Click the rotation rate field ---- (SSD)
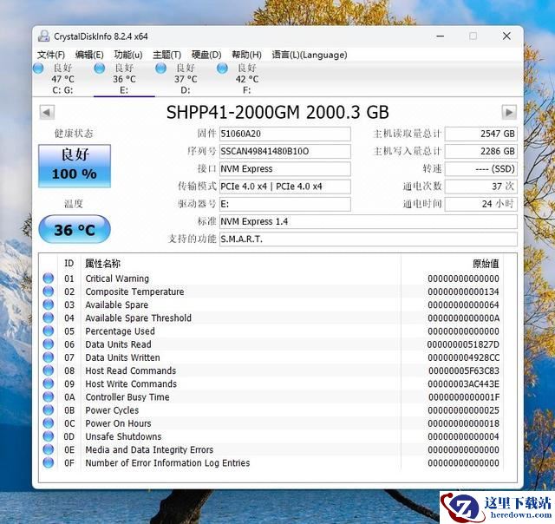This screenshot has height=524, width=555. point(480,169)
